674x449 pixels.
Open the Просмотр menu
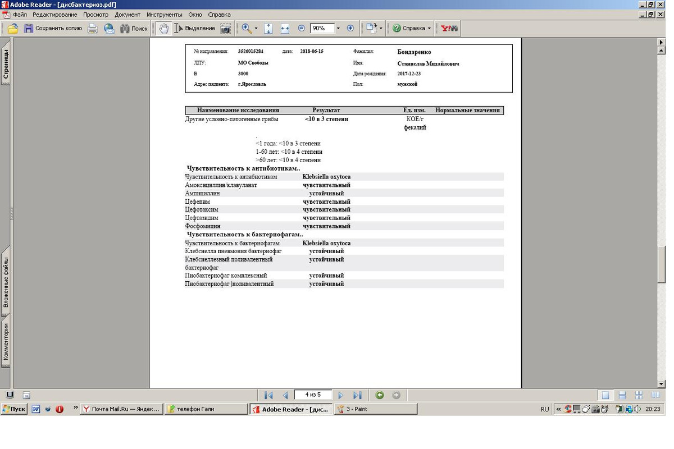click(x=95, y=15)
